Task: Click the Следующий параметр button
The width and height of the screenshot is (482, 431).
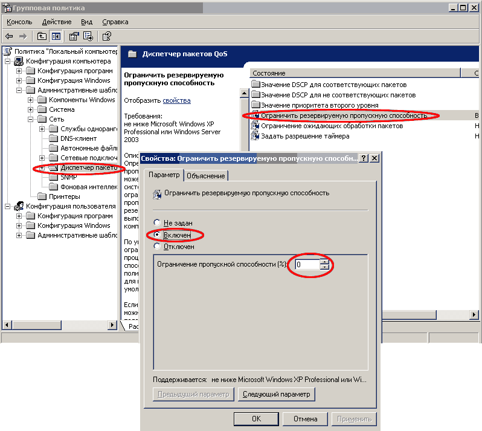Action: click(277, 394)
